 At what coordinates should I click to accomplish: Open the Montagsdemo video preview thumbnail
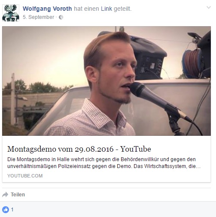[x=106, y=81]
